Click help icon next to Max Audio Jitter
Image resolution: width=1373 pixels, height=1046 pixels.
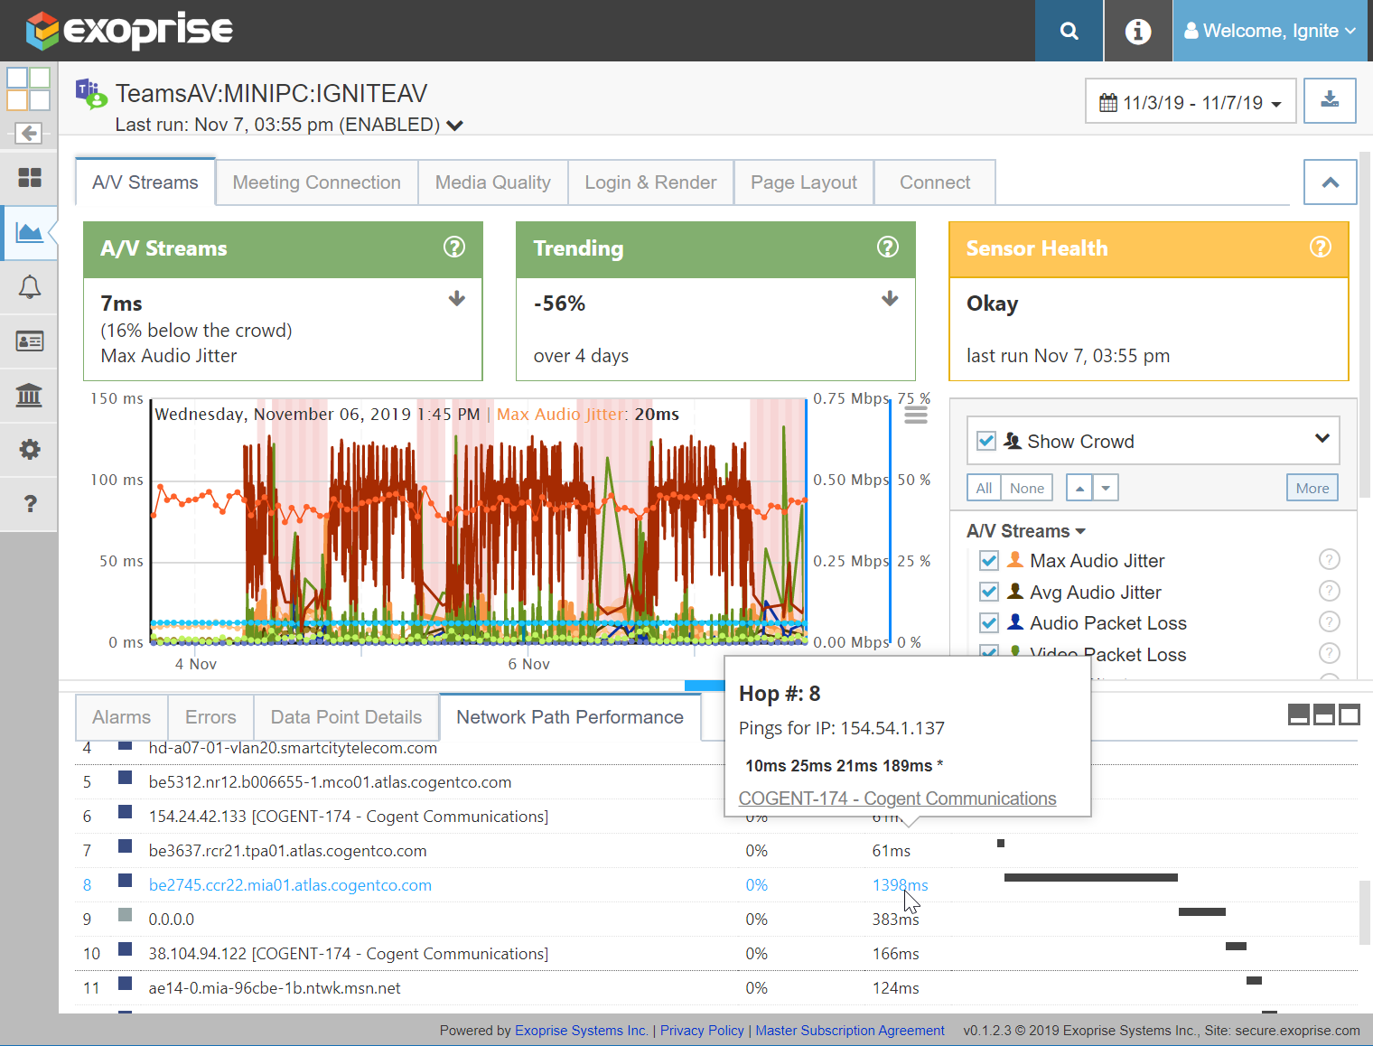click(x=1329, y=559)
